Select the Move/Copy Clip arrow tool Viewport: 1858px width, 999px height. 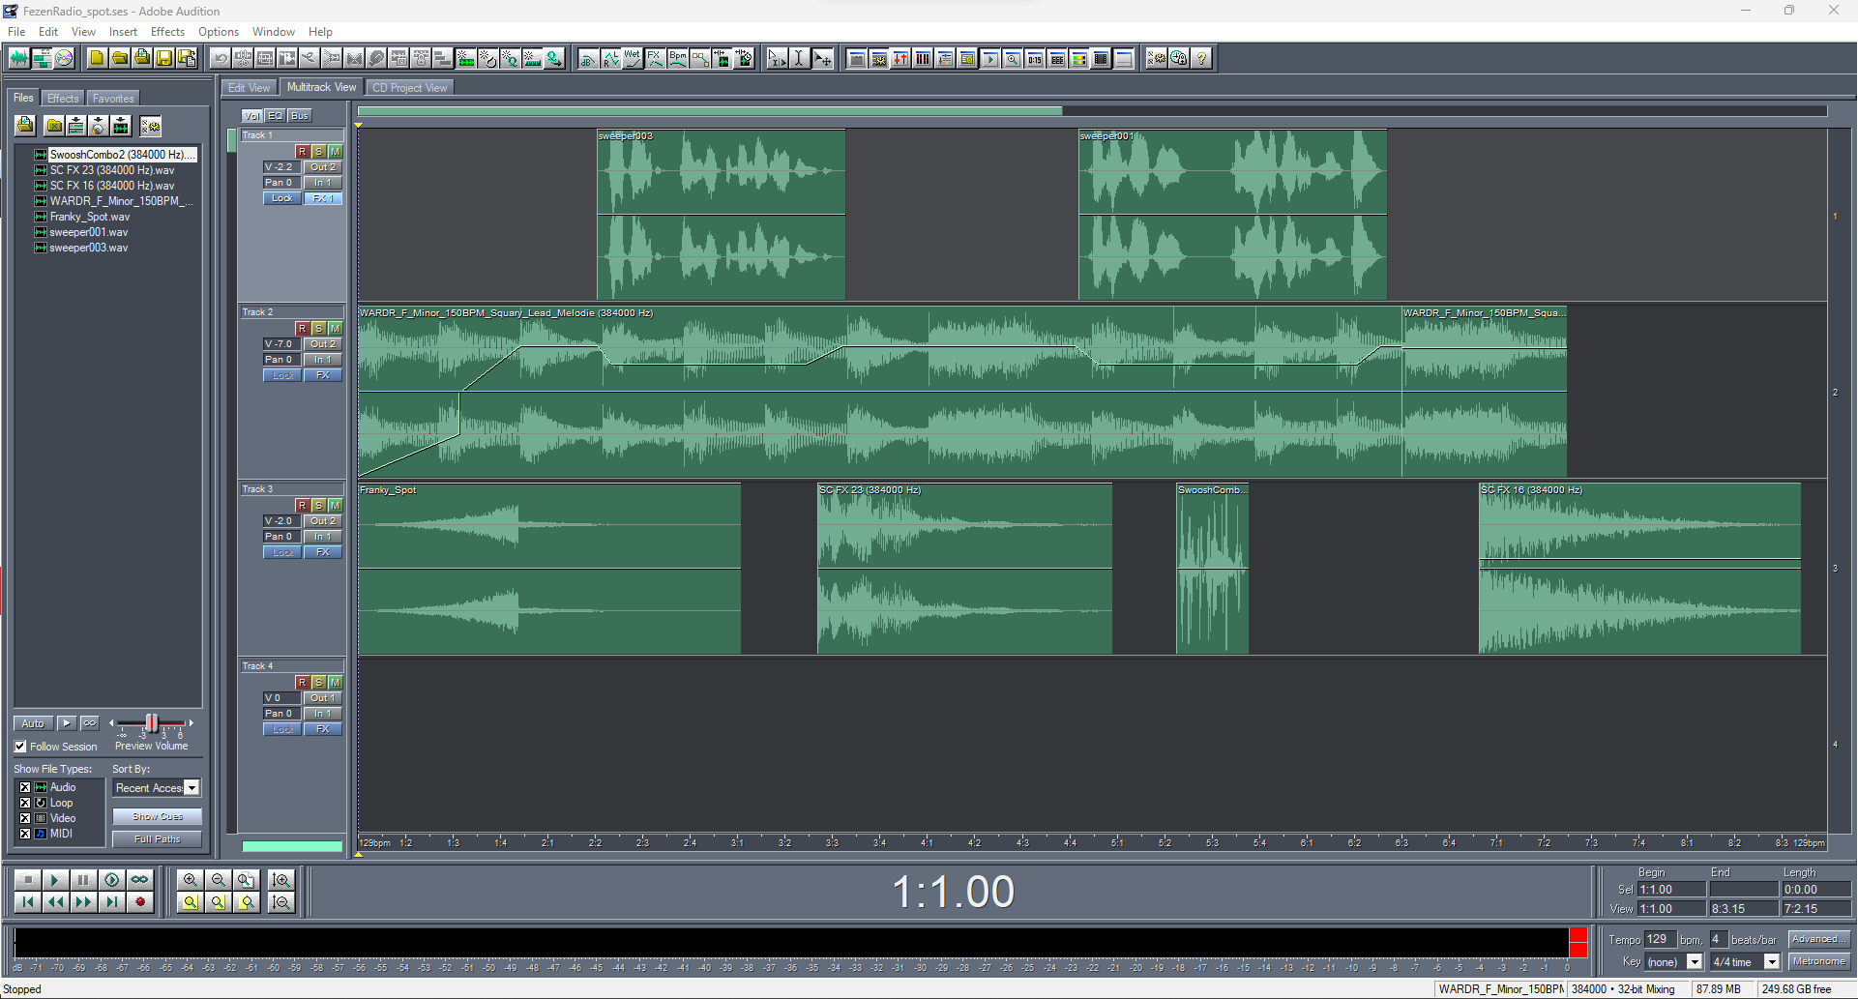pyautogui.click(x=822, y=58)
